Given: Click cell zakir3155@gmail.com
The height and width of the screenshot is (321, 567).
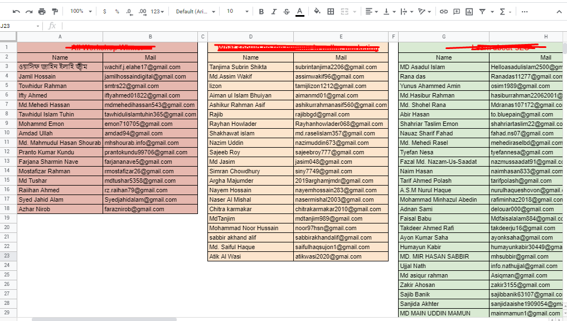Looking at the screenshot, I should (x=526, y=285).
